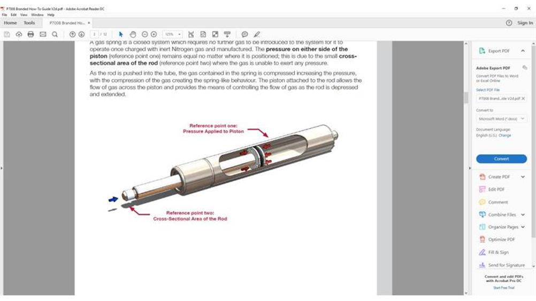
Task: Expand the left navigation pane arrow
Action: 2,168
